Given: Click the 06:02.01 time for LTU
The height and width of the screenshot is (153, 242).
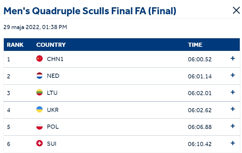Looking at the screenshot, I should 200,93.
